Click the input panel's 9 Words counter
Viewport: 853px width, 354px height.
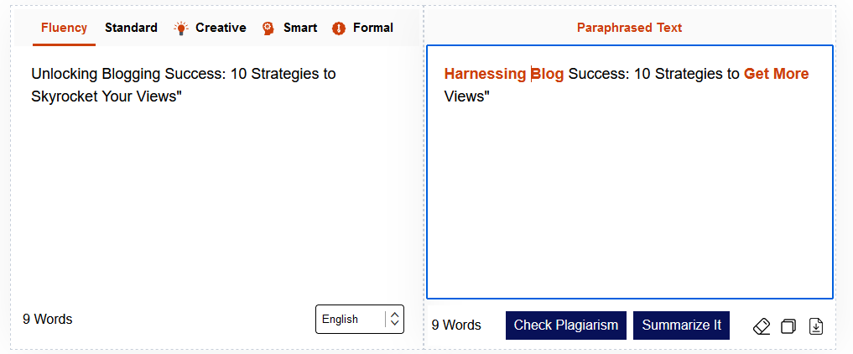click(x=48, y=319)
